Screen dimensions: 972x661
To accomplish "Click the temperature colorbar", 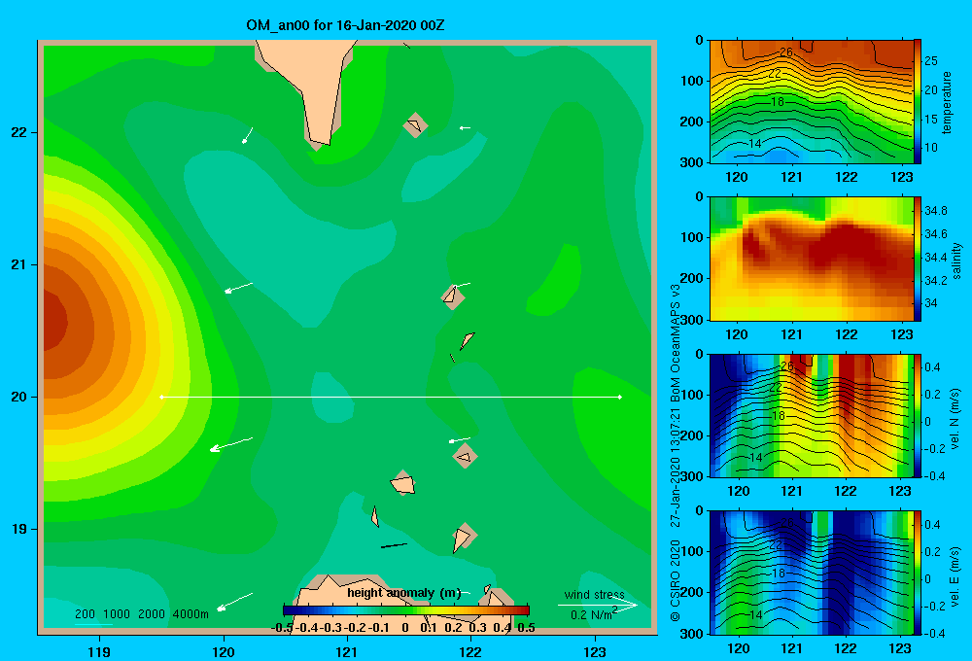I will 918,102.
